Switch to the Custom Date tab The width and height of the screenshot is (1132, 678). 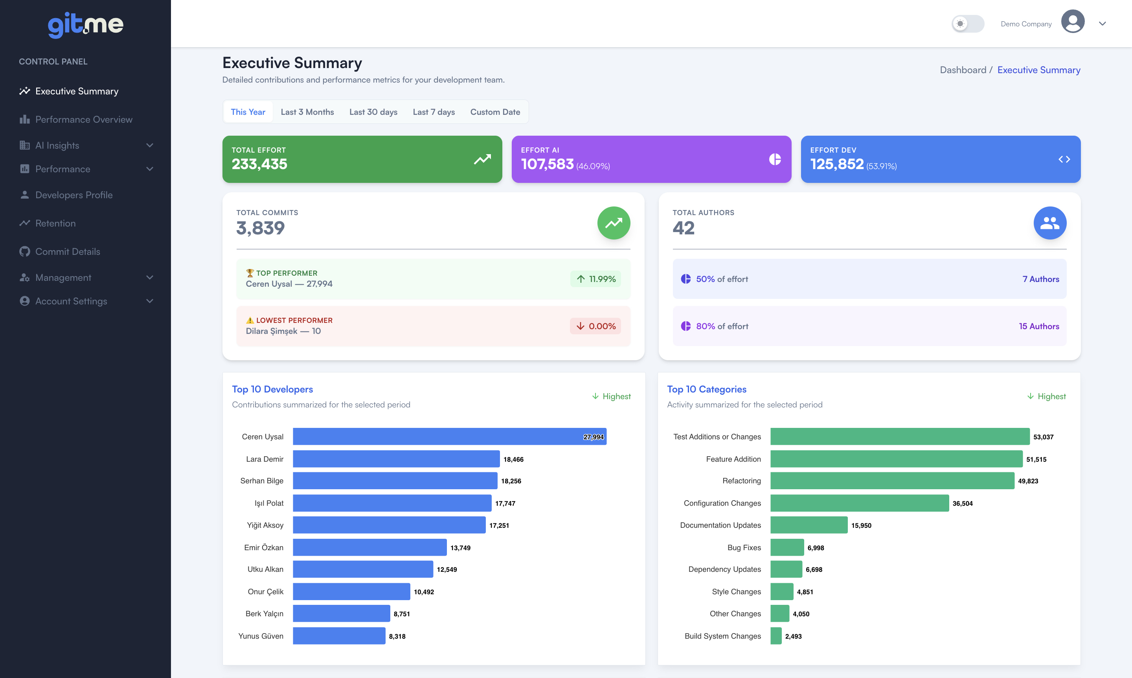(494, 112)
